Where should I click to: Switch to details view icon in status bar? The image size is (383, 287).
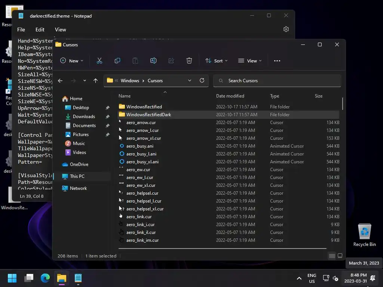[x=332, y=256]
